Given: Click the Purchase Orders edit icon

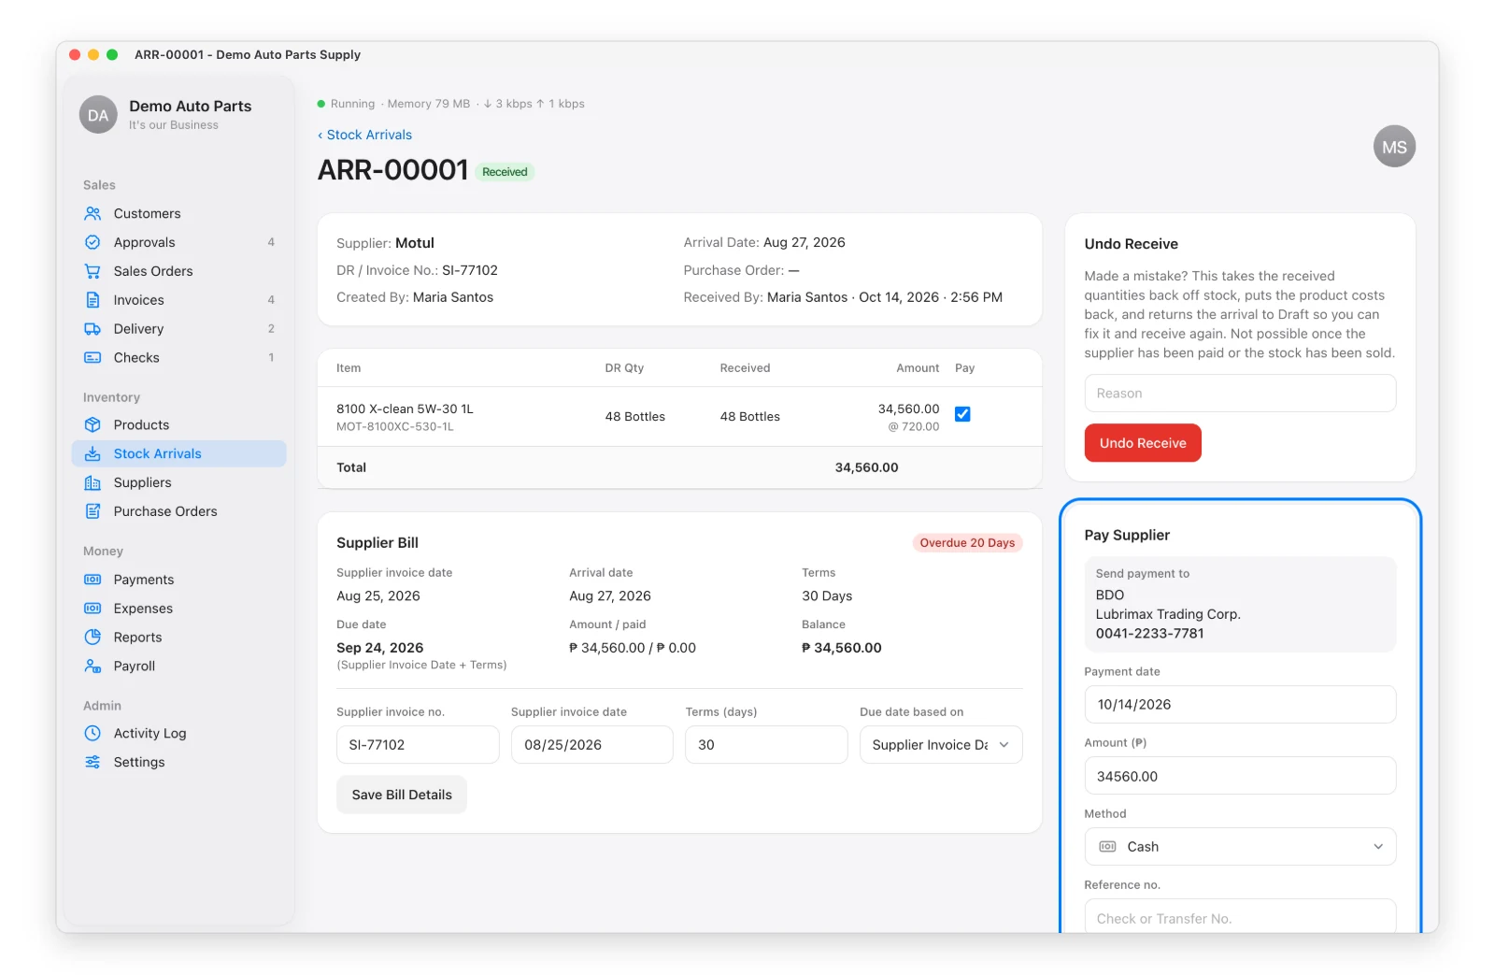Looking at the screenshot, I should tap(93, 512).
